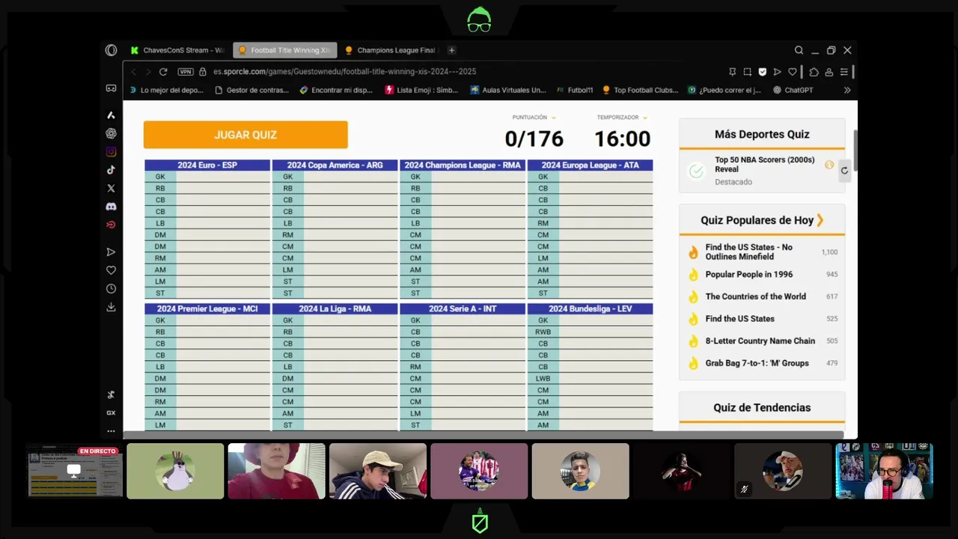Click the page vertical scrollbar
The width and height of the screenshot is (958, 539).
[855, 150]
